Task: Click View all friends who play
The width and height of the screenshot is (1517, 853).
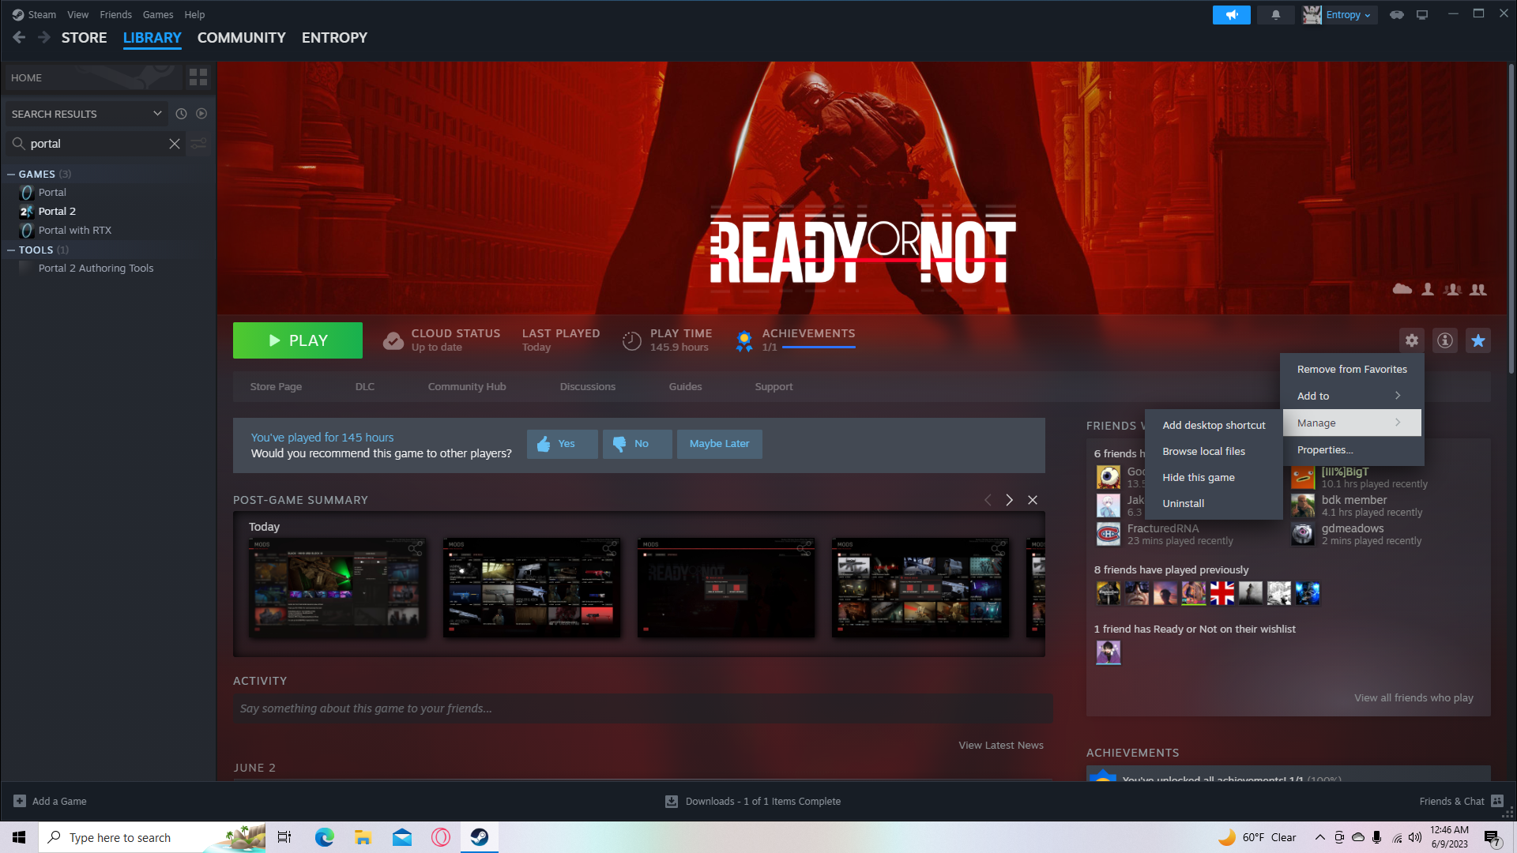Action: 1413,698
